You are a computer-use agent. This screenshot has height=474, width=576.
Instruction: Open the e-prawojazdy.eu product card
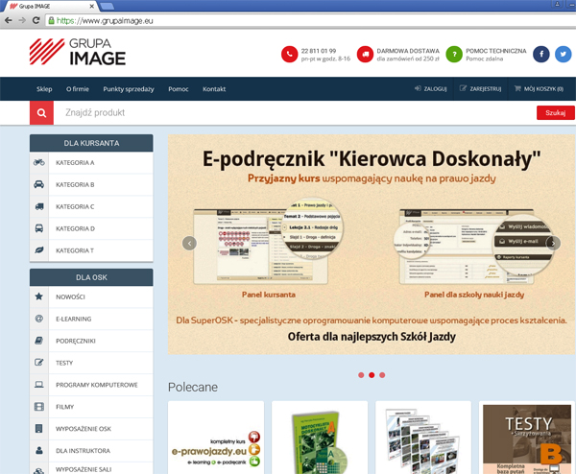tap(216, 438)
